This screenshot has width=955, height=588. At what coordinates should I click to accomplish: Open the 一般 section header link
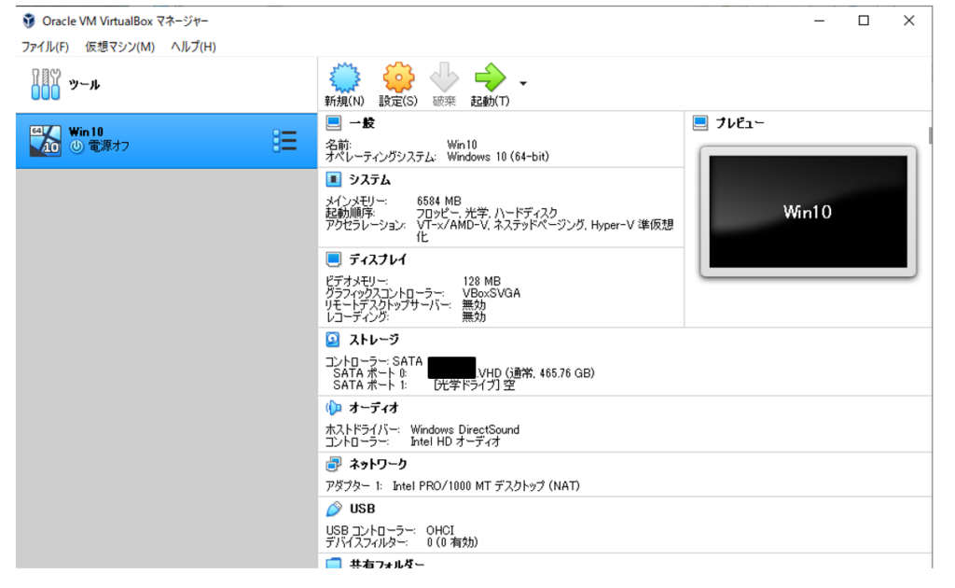pyautogui.click(x=362, y=123)
